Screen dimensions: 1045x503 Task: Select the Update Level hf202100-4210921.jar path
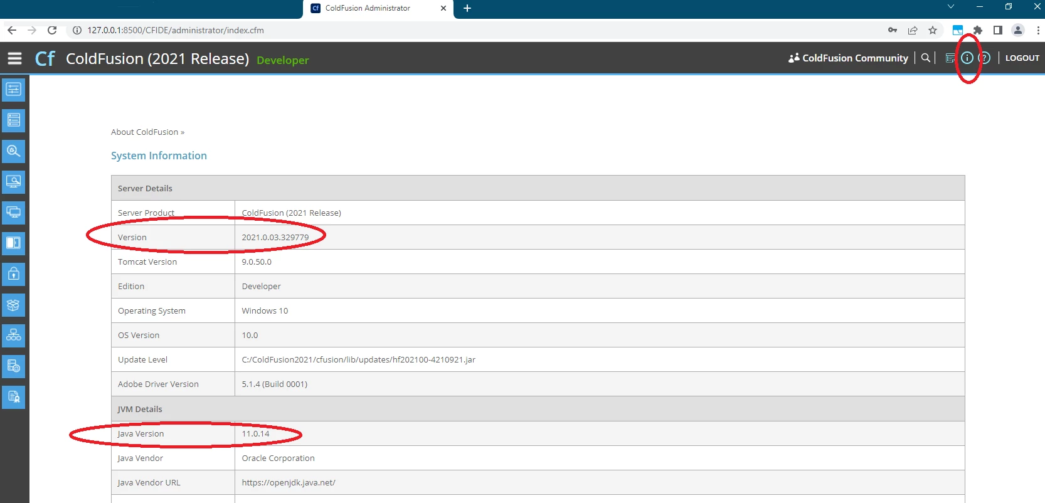359,359
